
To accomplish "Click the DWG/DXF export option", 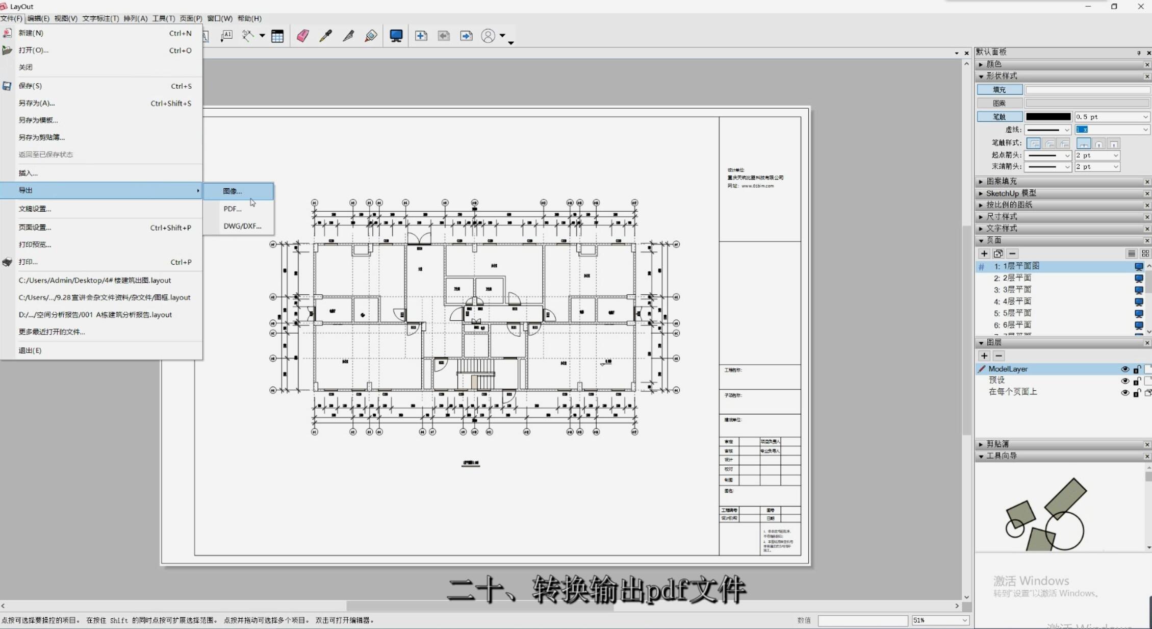I will [x=242, y=225].
